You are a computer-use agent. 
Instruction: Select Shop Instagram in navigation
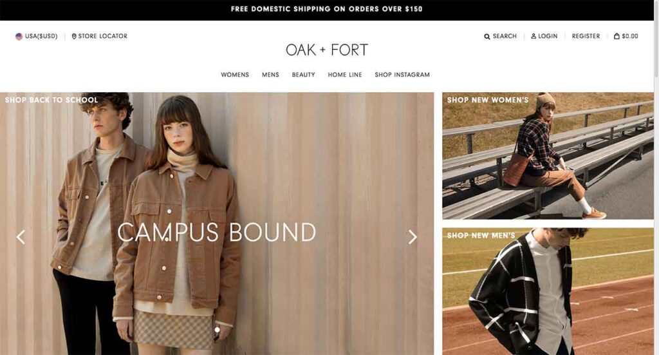click(402, 75)
